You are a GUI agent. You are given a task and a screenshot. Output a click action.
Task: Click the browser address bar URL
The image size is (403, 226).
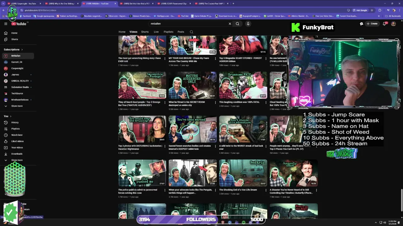click(41, 10)
